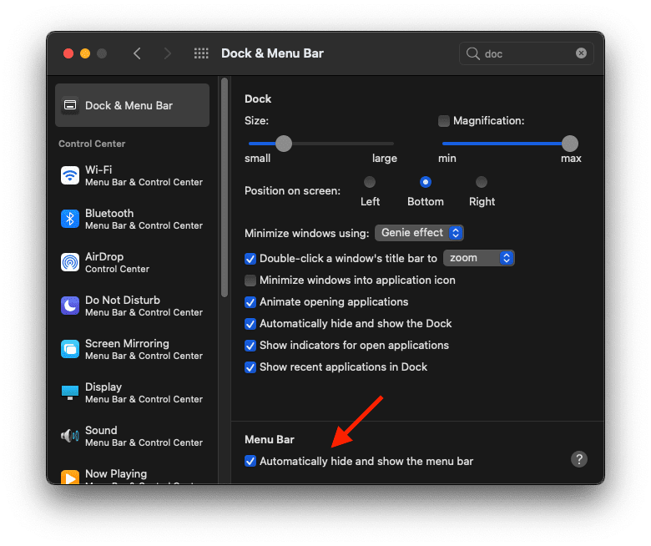Toggle Automatically hide and show the menu bar
This screenshot has width=651, height=546.
250,461
